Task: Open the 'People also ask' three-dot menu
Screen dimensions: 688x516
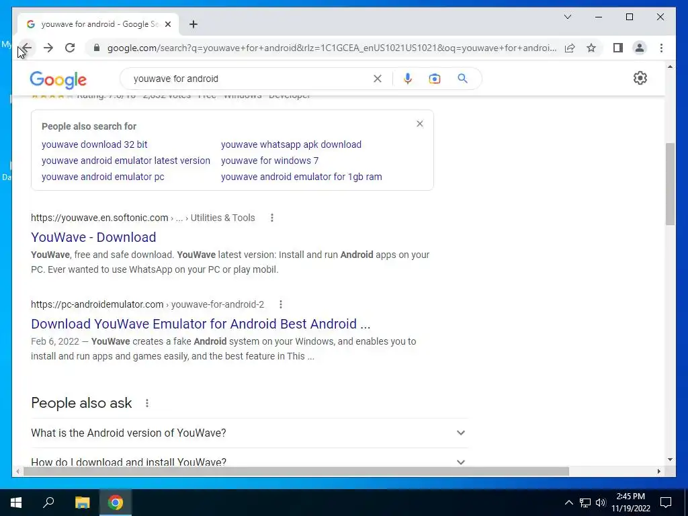Action: [147, 403]
